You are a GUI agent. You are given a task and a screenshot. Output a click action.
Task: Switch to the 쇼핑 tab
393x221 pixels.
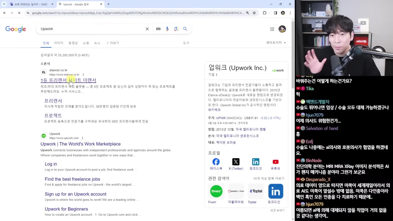click(86, 43)
